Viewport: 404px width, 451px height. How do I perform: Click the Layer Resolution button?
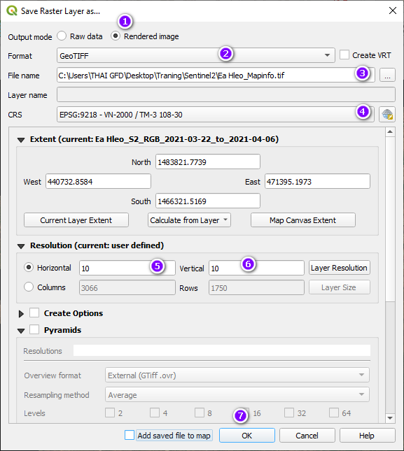(339, 268)
